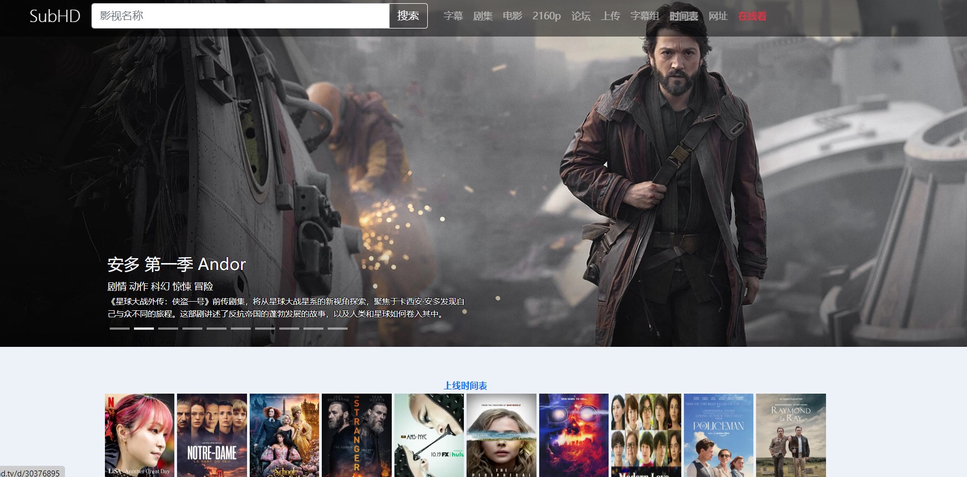The width and height of the screenshot is (967, 477).
Task: Select the first carousel slide indicator
Action: tap(119, 328)
